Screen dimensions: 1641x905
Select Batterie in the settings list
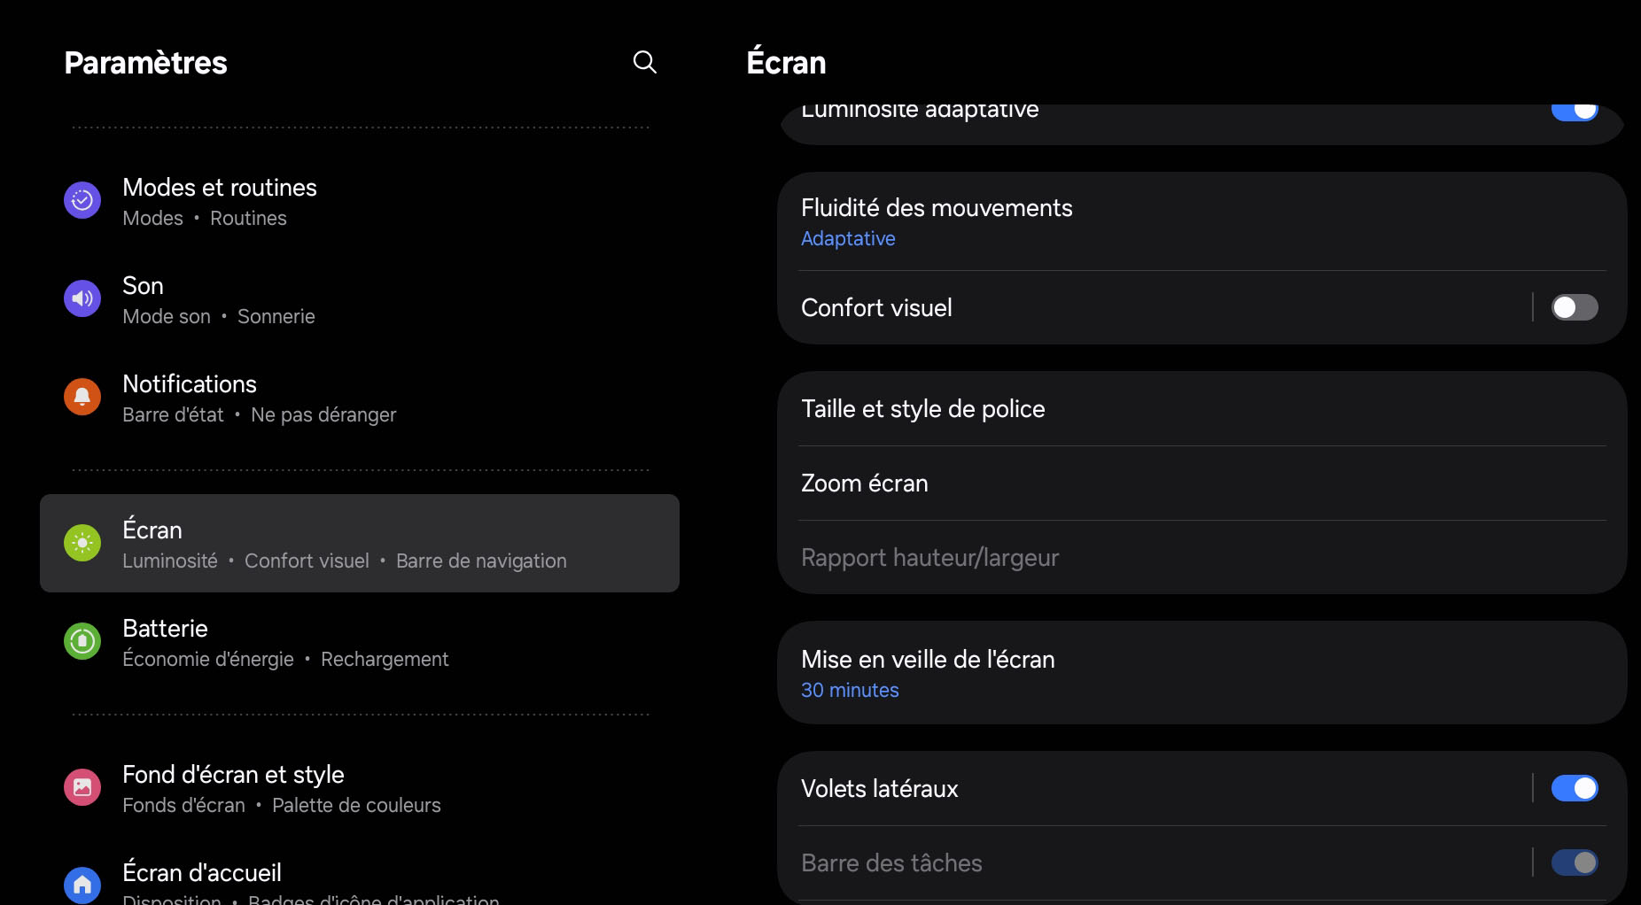tap(284, 642)
